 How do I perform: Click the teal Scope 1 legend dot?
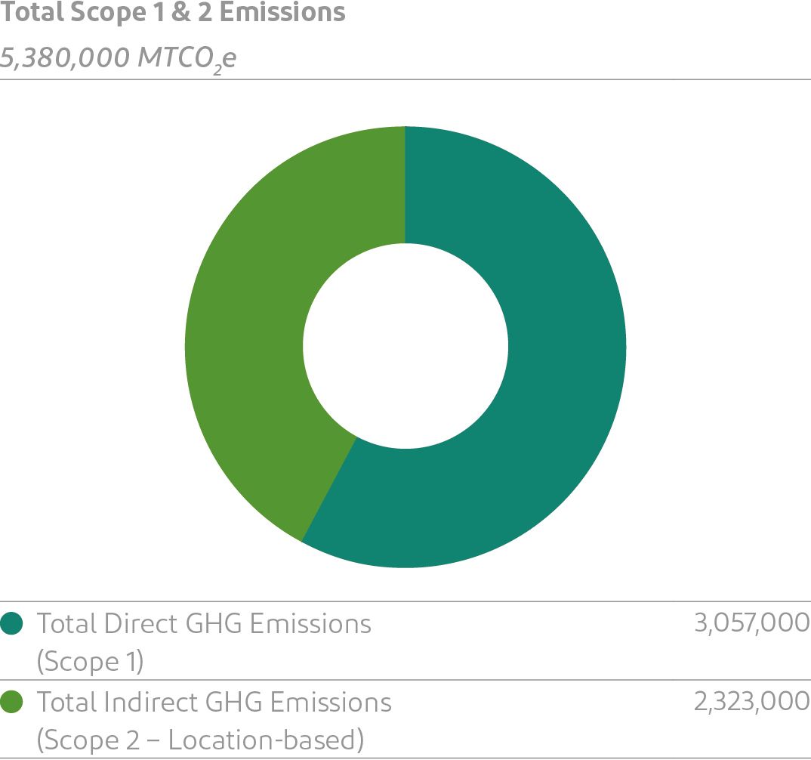coord(13,624)
